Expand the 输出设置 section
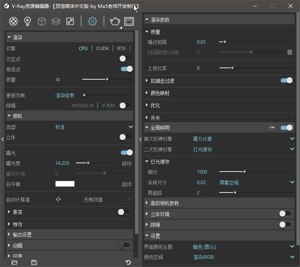The height and width of the screenshot is (267, 300). click(x=70, y=235)
